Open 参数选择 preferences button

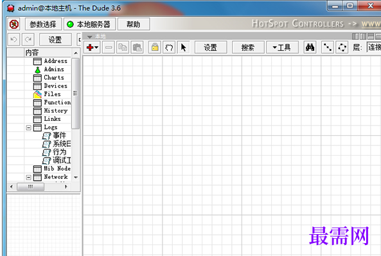(x=43, y=24)
